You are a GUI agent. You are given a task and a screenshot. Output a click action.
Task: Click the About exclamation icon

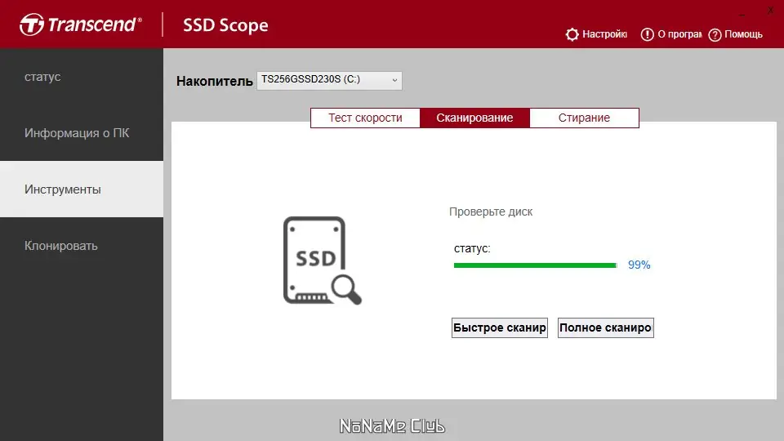(647, 34)
